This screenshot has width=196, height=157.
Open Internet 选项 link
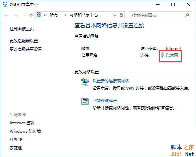coord(22,123)
